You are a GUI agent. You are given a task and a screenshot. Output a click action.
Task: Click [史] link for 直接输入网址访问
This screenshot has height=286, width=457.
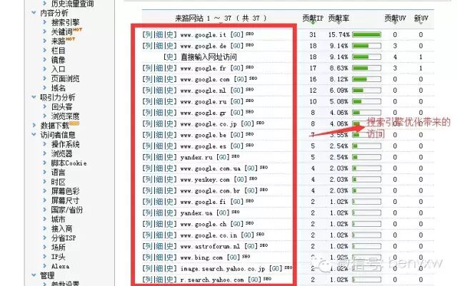click(x=170, y=57)
